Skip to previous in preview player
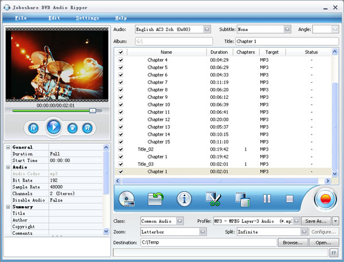This screenshot has height=262, width=344. coord(33,128)
